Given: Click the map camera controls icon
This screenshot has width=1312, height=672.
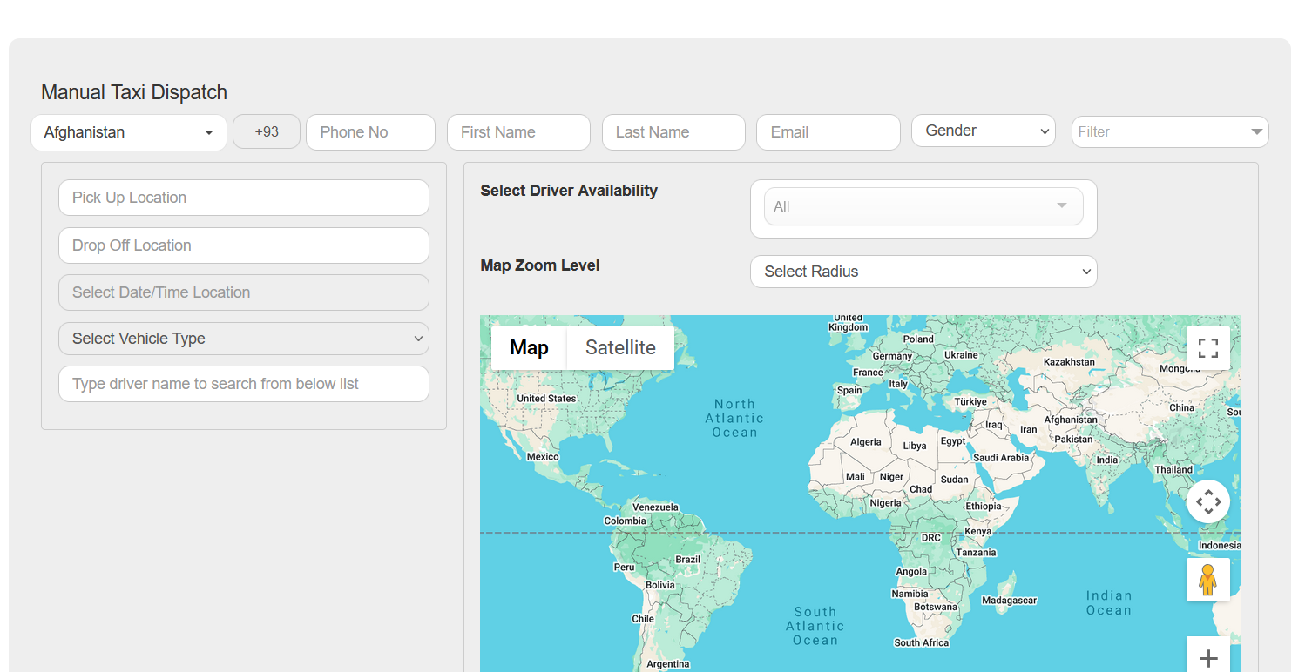Looking at the screenshot, I should tap(1207, 501).
